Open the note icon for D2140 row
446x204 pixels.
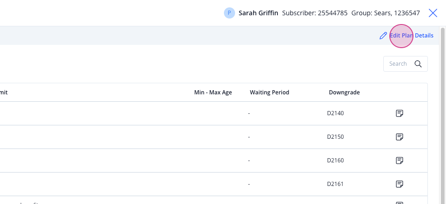400,113
